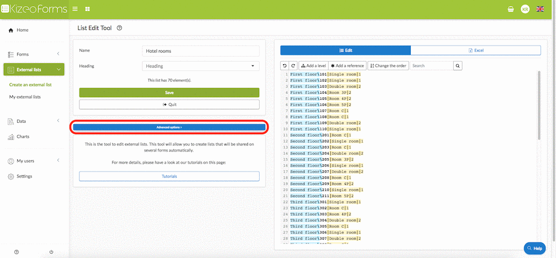Click line First floor\101|Single room|1
556x258 pixels.
(325, 74)
